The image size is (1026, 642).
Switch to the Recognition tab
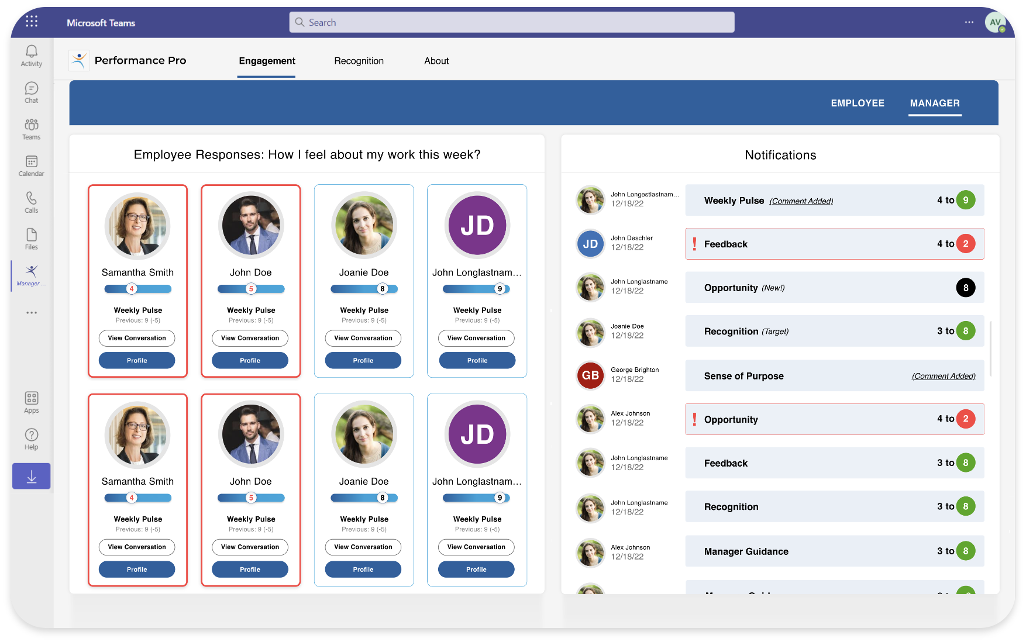point(359,61)
